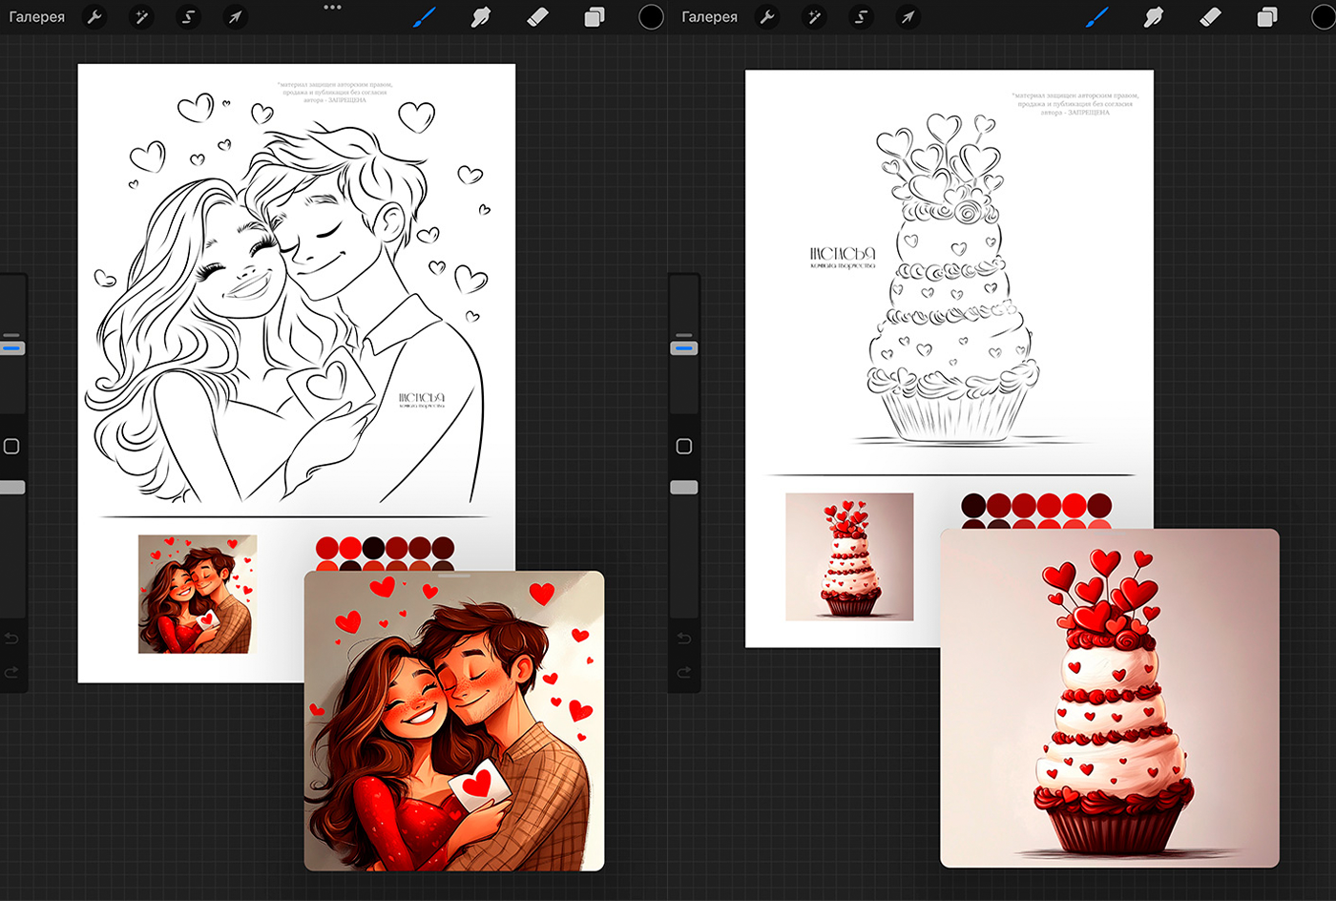The height and width of the screenshot is (901, 1336).
Task: Open Adjustments magic wand in left window
Action: click(141, 17)
